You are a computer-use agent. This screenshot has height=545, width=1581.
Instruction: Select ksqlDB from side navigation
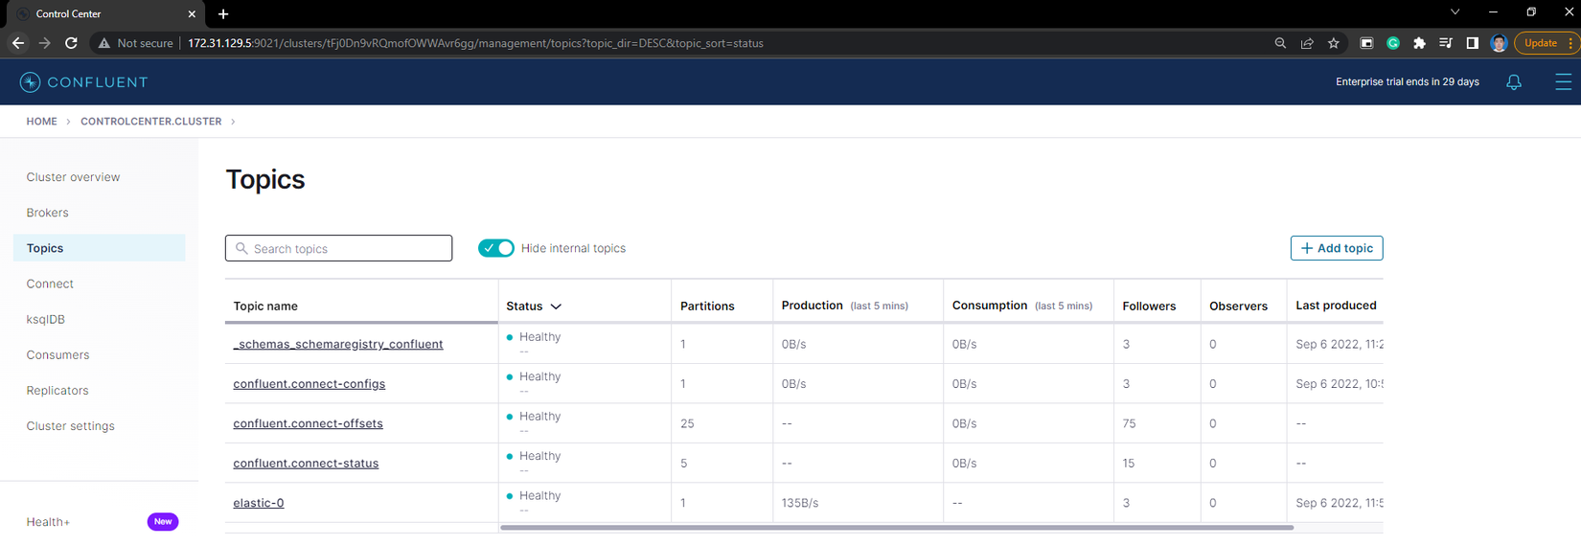[x=46, y=319]
